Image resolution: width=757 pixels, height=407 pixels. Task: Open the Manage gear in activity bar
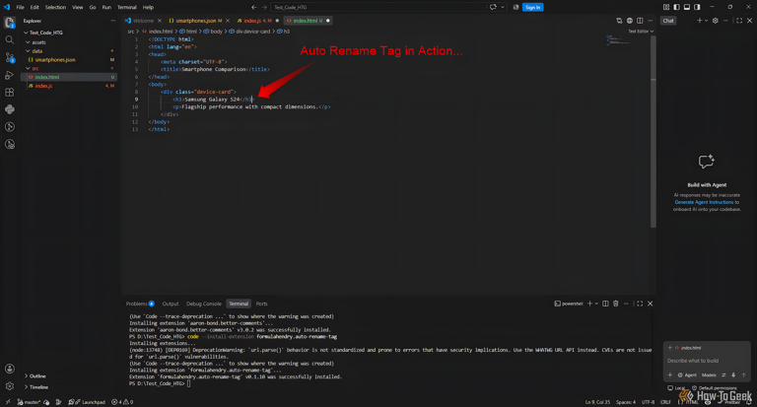coord(9,386)
